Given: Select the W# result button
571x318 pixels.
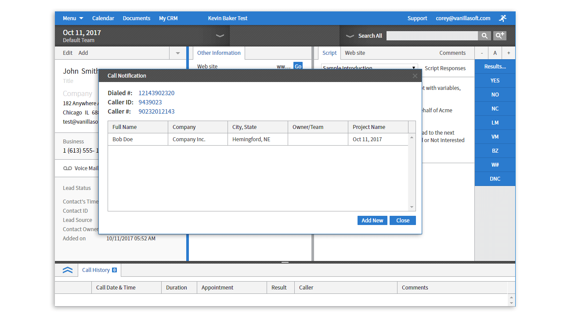Looking at the screenshot, I should point(495,165).
